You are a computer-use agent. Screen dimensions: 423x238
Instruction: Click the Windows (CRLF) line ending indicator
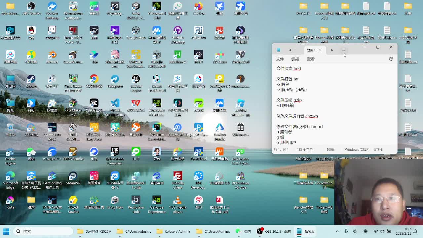[x=357, y=149]
